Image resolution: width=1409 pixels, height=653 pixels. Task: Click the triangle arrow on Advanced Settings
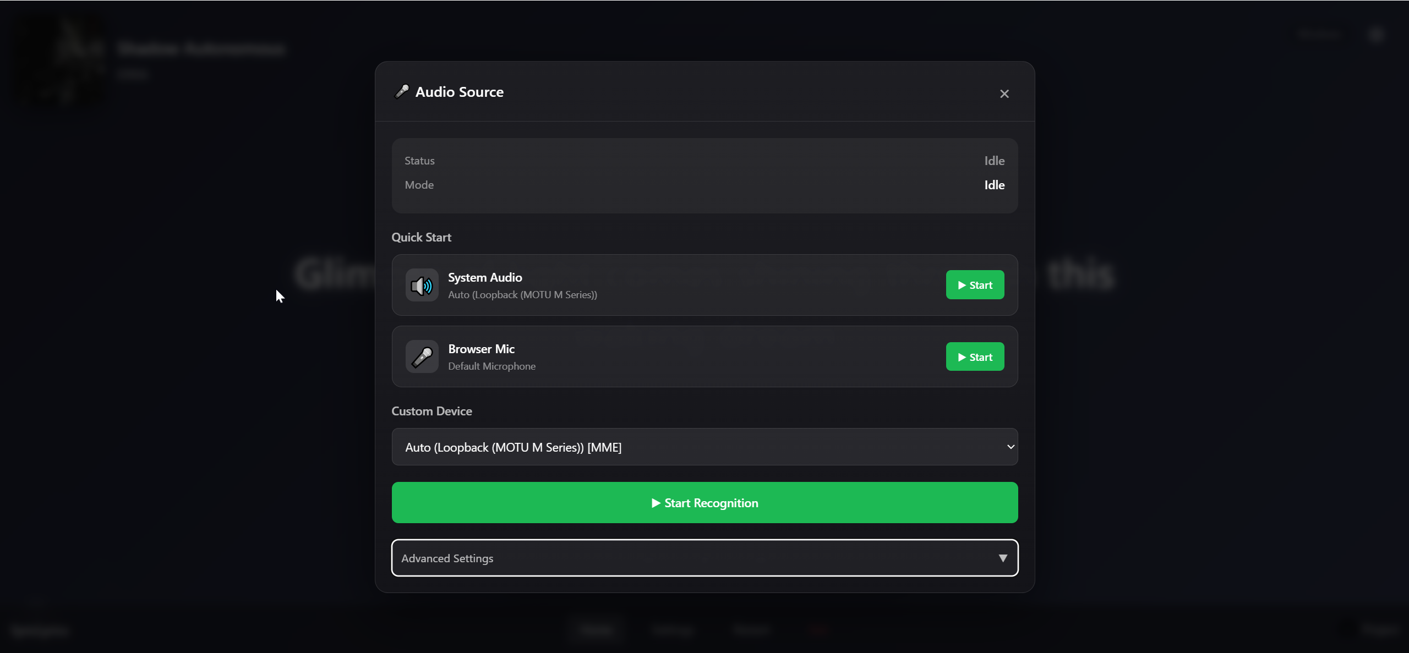pyautogui.click(x=1002, y=557)
